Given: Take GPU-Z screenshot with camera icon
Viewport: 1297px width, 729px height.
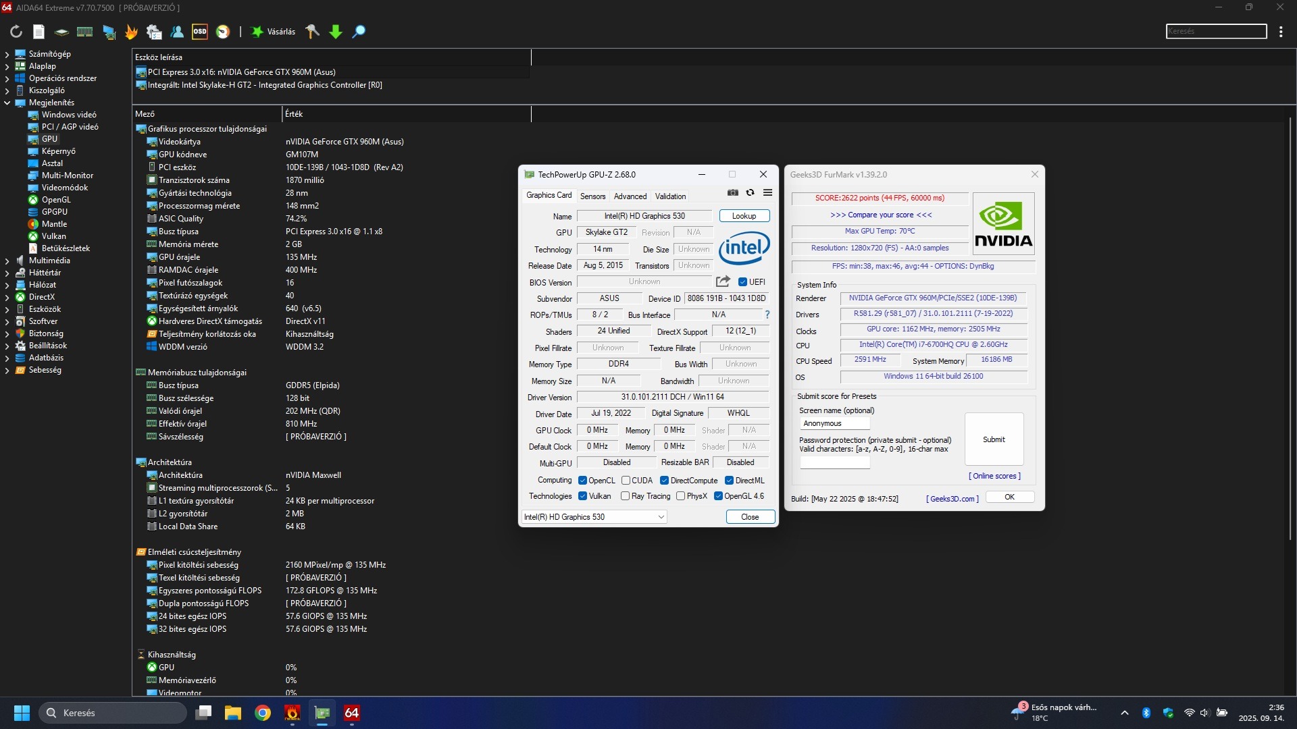Looking at the screenshot, I should coord(733,193).
